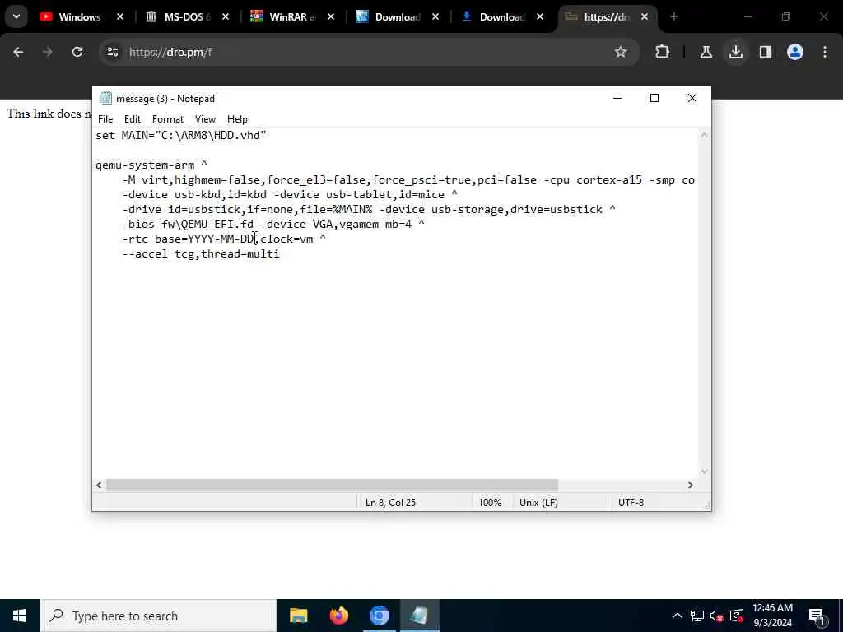Switch to the WinRAR tab
The width and height of the screenshot is (843, 632).
(292, 16)
